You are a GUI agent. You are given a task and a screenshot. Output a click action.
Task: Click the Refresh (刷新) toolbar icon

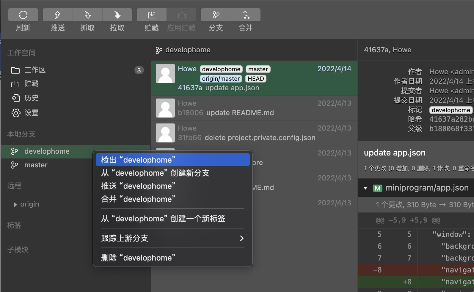coord(23,15)
